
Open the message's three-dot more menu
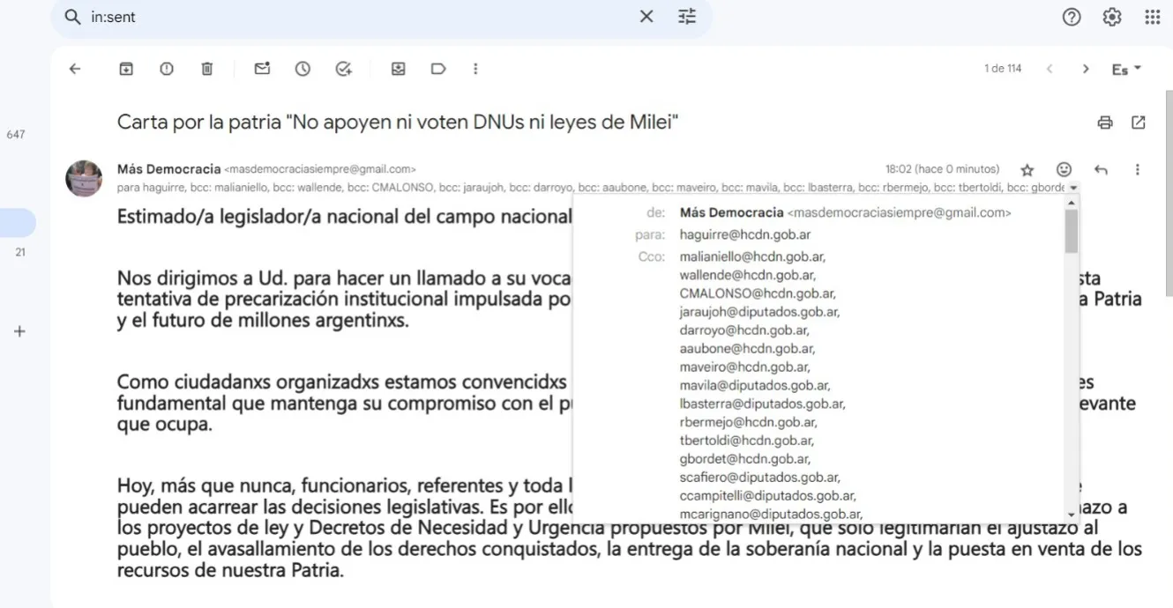click(x=1138, y=169)
